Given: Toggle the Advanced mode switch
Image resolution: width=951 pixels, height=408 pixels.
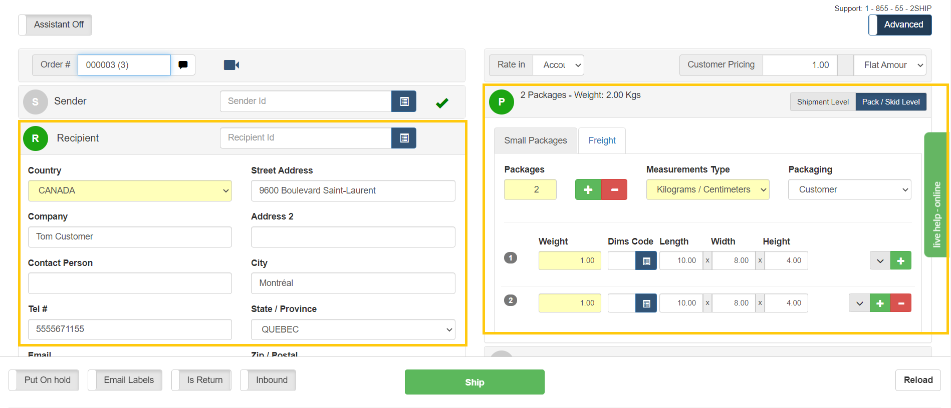Looking at the screenshot, I should [x=900, y=24].
